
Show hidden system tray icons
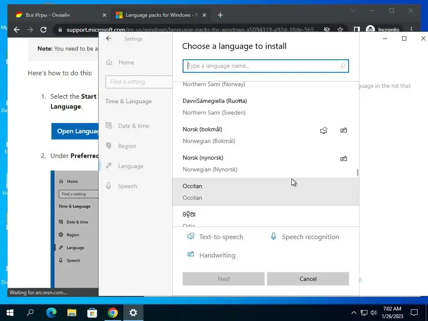(354, 313)
